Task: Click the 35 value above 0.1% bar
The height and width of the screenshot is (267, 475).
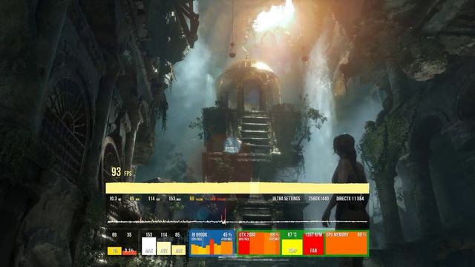Action: click(x=129, y=234)
